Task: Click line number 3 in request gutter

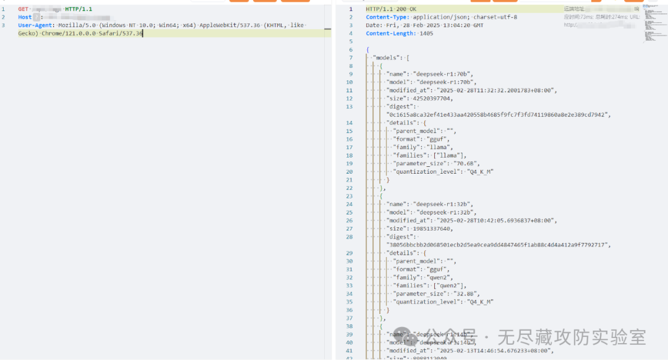Action: pos(4,25)
